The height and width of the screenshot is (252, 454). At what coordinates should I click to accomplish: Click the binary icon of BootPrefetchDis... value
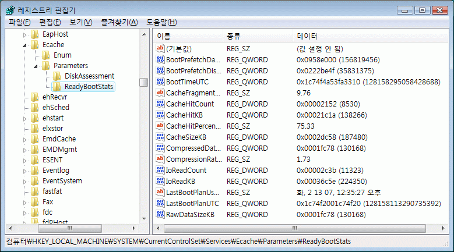pyautogui.click(x=160, y=70)
